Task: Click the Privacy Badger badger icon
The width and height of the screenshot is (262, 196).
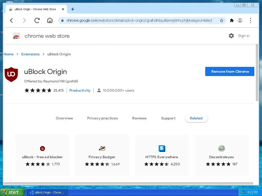Action: (102, 148)
